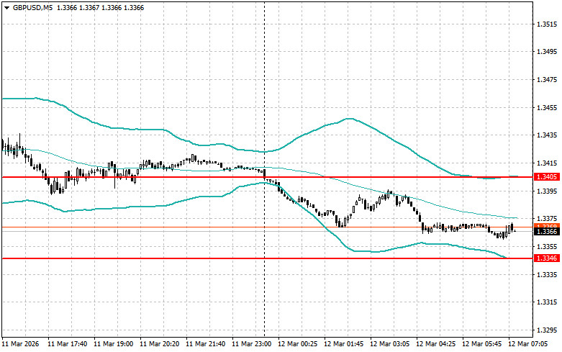The width and height of the screenshot is (562, 352).
Task: Click the 1.3495 price scale label
Action: (x=547, y=52)
